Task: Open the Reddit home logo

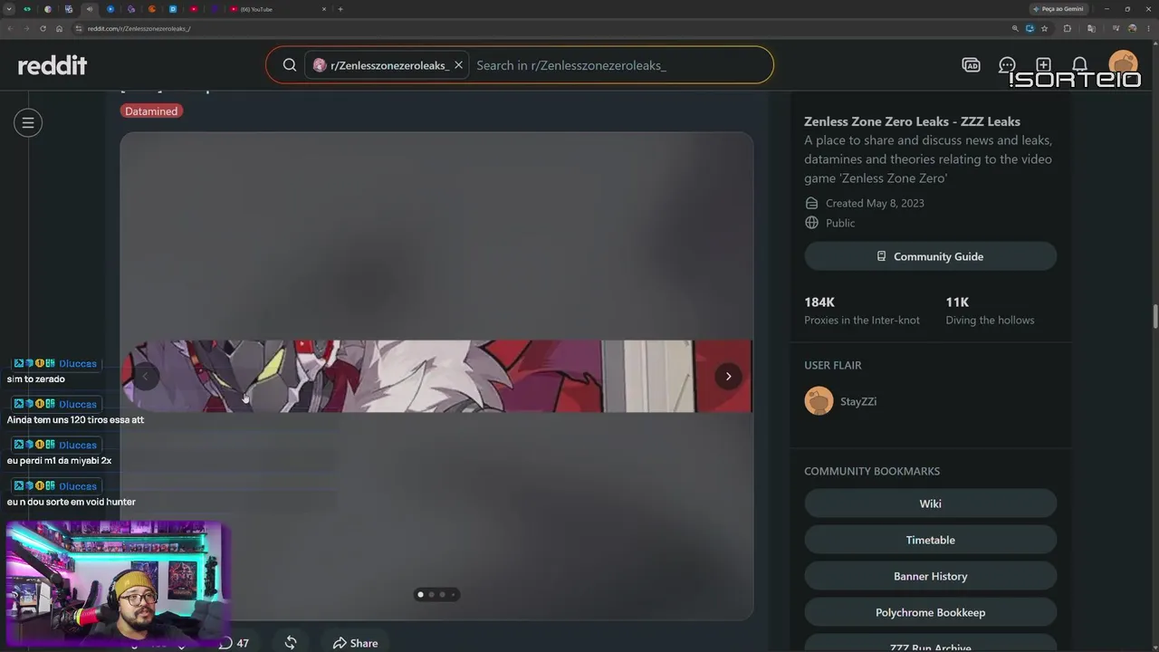Action: point(53,65)
